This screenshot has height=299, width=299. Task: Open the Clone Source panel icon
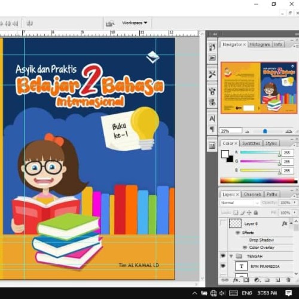coord(212,102)
